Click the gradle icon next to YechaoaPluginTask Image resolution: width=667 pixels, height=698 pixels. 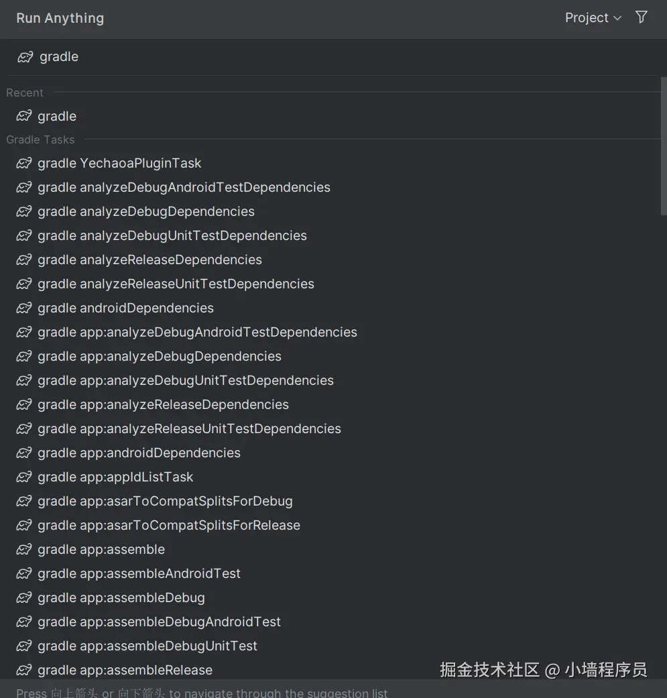point(23,163)
